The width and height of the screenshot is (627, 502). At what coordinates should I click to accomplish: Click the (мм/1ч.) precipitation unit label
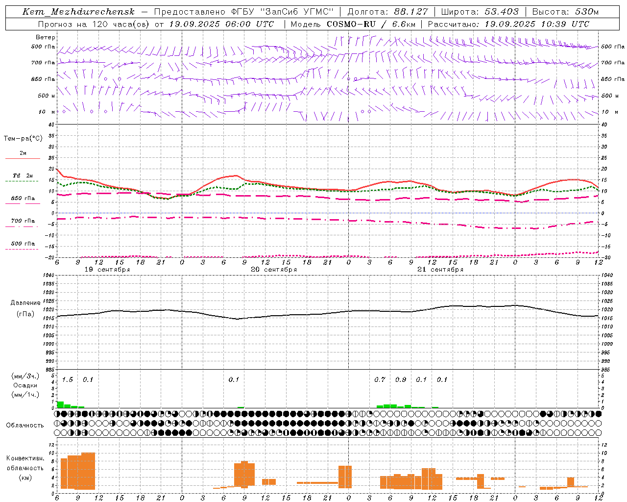25,394
